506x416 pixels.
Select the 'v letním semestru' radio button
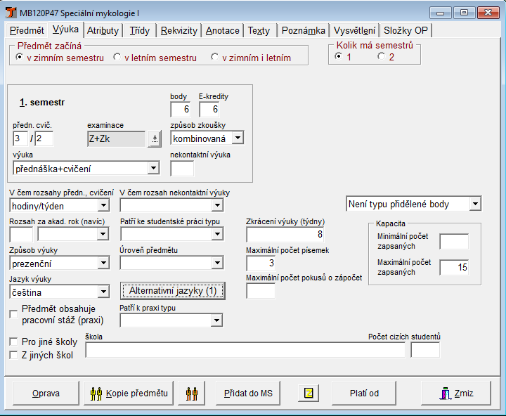coord(118,58)
